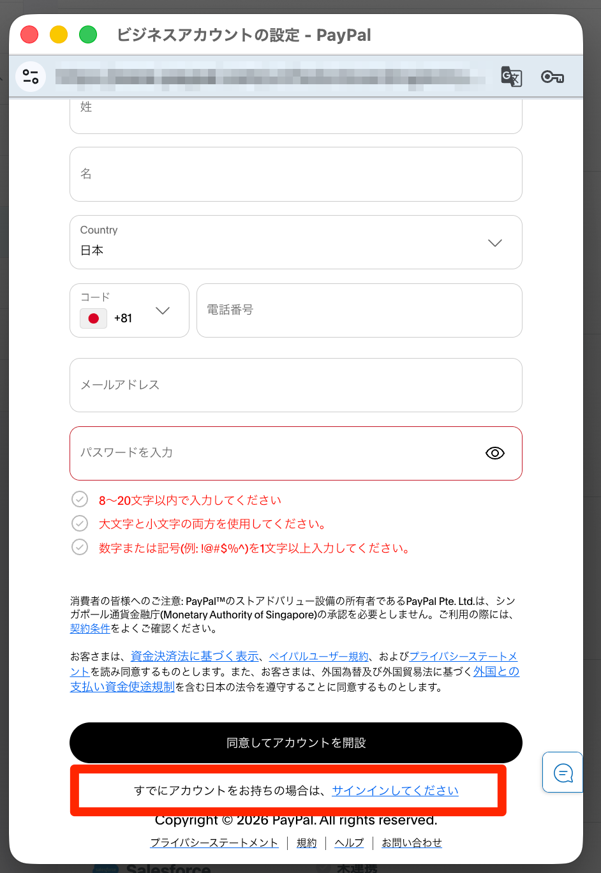Open the ペイパルユーザー規約 link
Image resolution: width=601 pixels, height=873 pixels.
pos(319,656)
